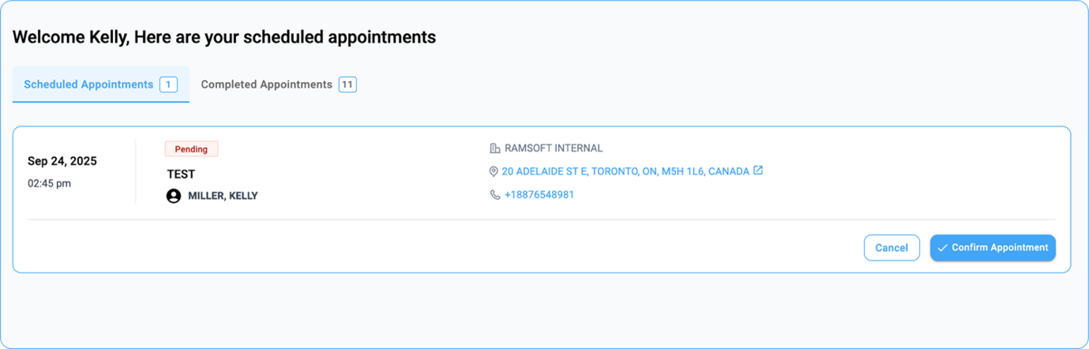The image size is (1089, 349).
Task: Click the RAMSOFT INTERNAL facility name
Action: click(x=554, y=148)
